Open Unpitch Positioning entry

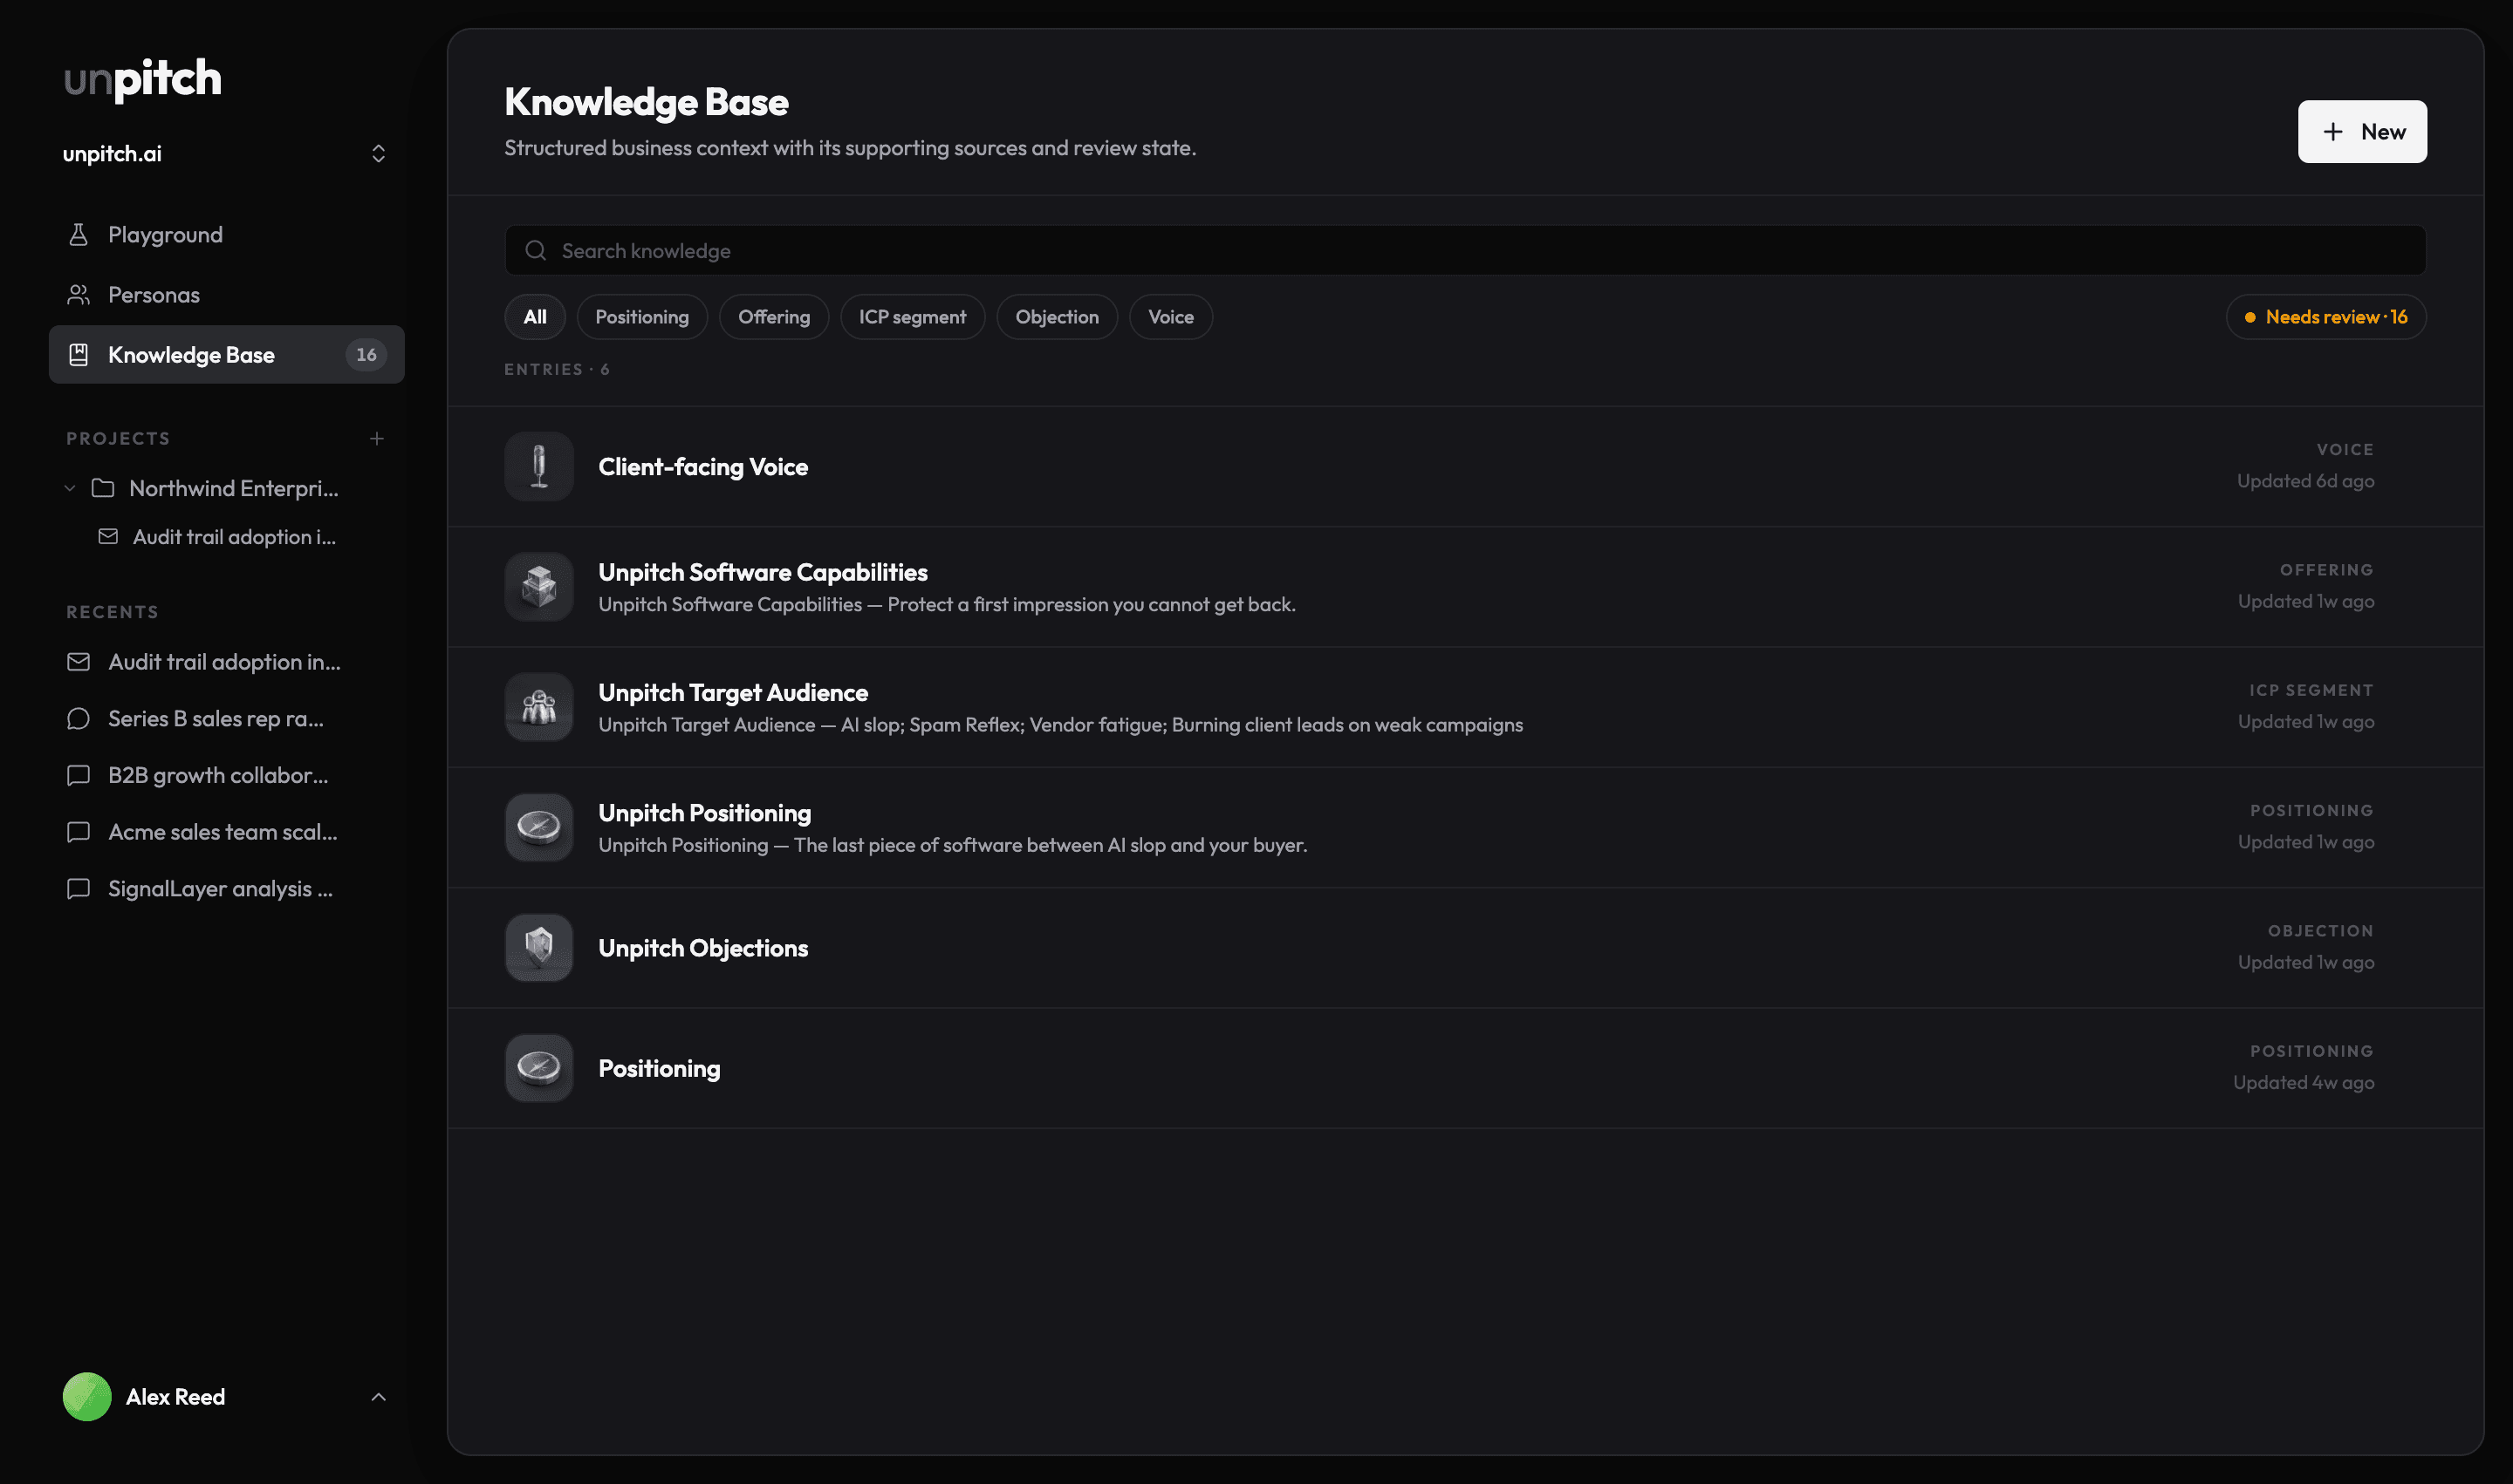tap(1464, 827)
